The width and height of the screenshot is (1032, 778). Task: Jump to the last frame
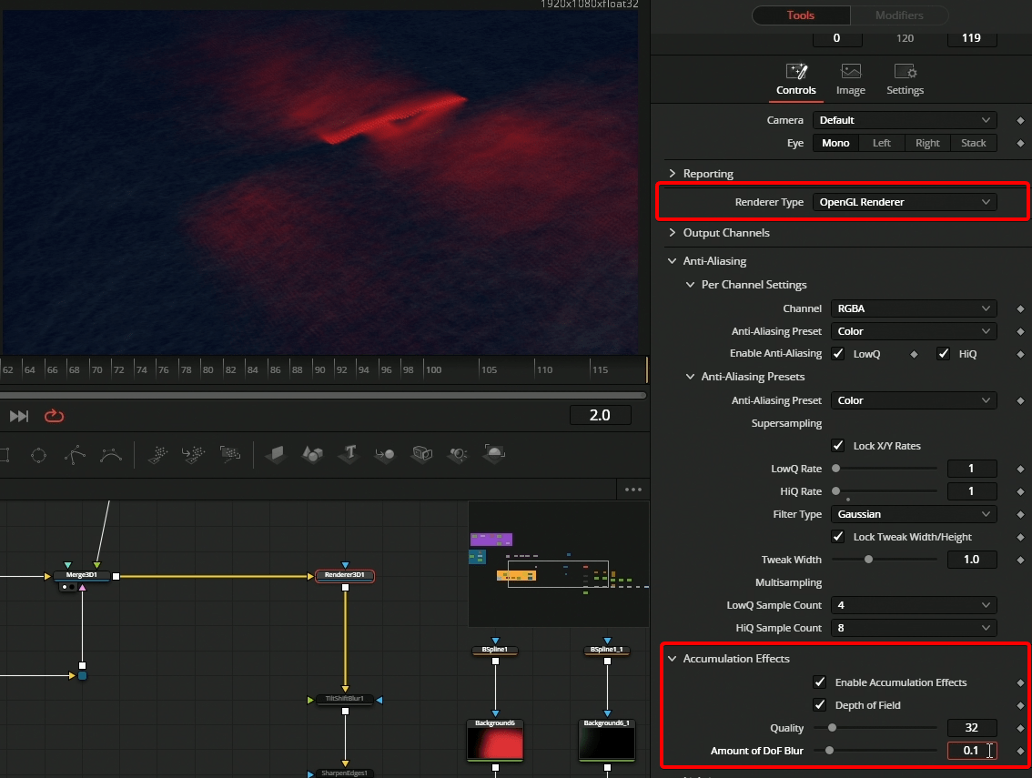[x=19, y=416]
